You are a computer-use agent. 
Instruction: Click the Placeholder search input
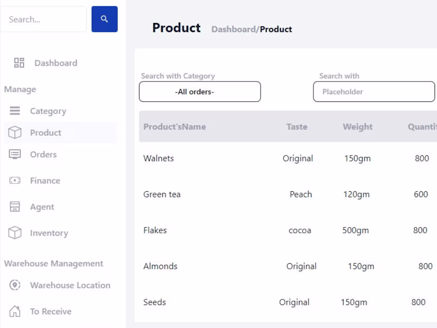click(374, 91)
